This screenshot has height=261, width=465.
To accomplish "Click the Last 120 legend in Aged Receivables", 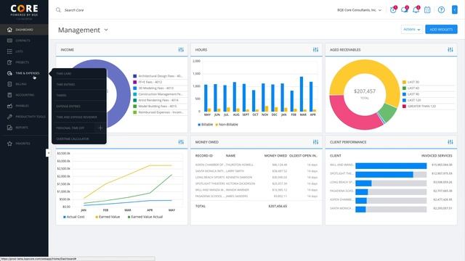I will [x=411, y=100].
